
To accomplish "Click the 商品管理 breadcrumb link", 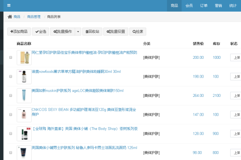I will (x=34, y=17).
